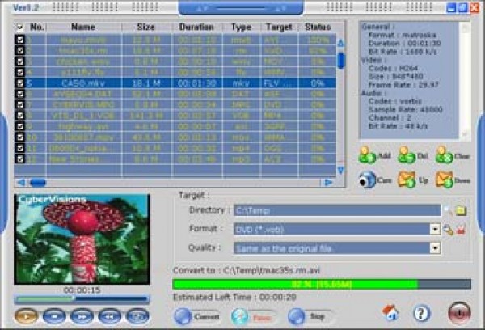Sort by the Type column header
The height and width of the screenshot is (330, 485).
[241, 27]
